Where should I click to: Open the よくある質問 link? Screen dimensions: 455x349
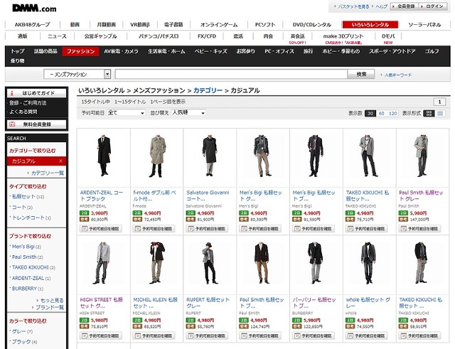click(23, 112)
